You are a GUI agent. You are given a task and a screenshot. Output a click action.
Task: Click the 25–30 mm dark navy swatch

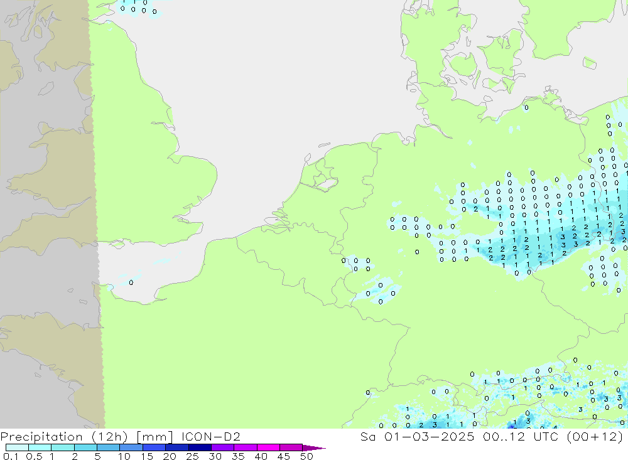(200, 447)
